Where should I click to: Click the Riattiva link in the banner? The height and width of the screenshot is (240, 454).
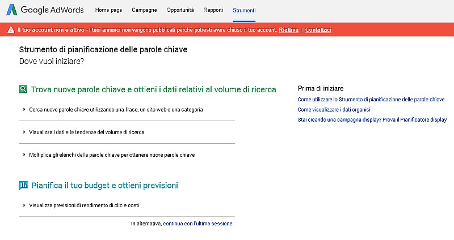coord(289,30)
